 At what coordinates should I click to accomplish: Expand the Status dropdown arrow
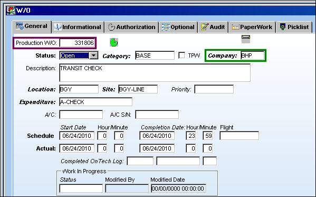click(x=94, y=55)
